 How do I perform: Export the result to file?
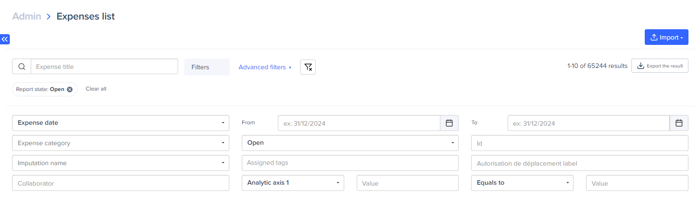(x=659, y=66)
